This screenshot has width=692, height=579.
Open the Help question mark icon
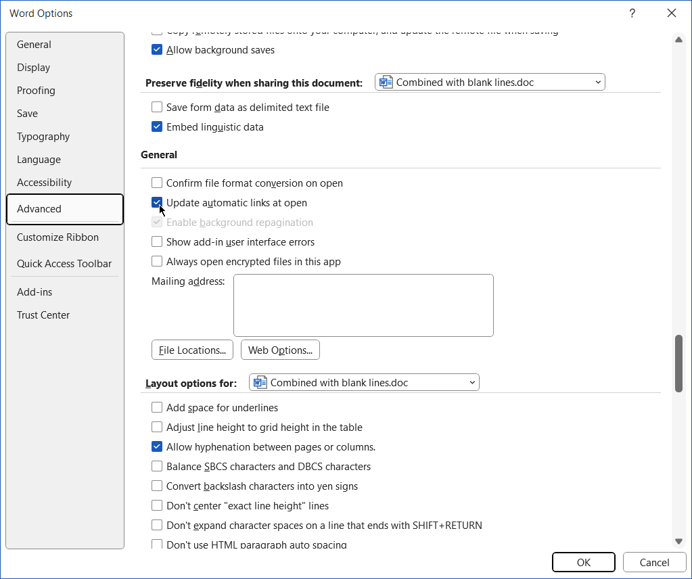[632, 13]
